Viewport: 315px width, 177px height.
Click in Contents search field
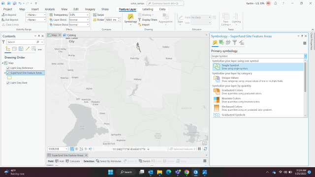click(x=21, y=42)
